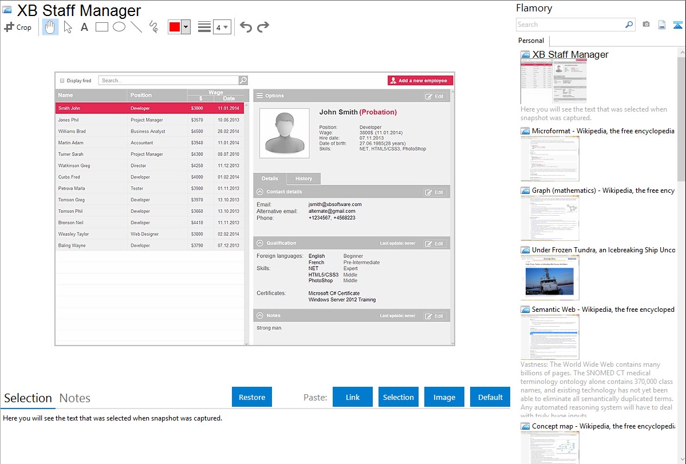The width and height of the screenshot is (686, 464).
Task: Click the line thickness icon
Action: 204,27
